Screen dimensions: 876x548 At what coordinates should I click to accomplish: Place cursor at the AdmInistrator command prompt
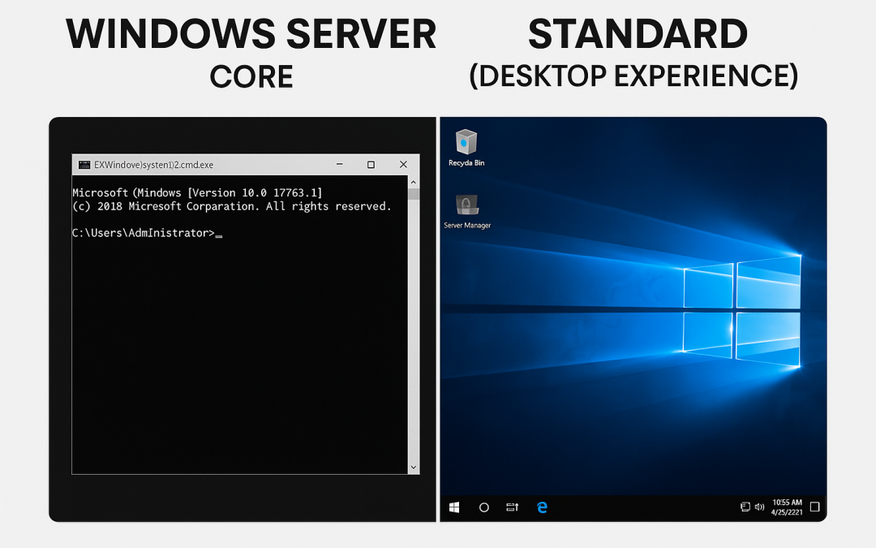tap(219, 233)
